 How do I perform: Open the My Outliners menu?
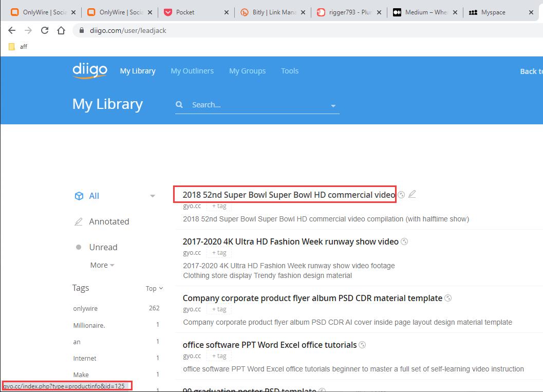click(192, 71)
